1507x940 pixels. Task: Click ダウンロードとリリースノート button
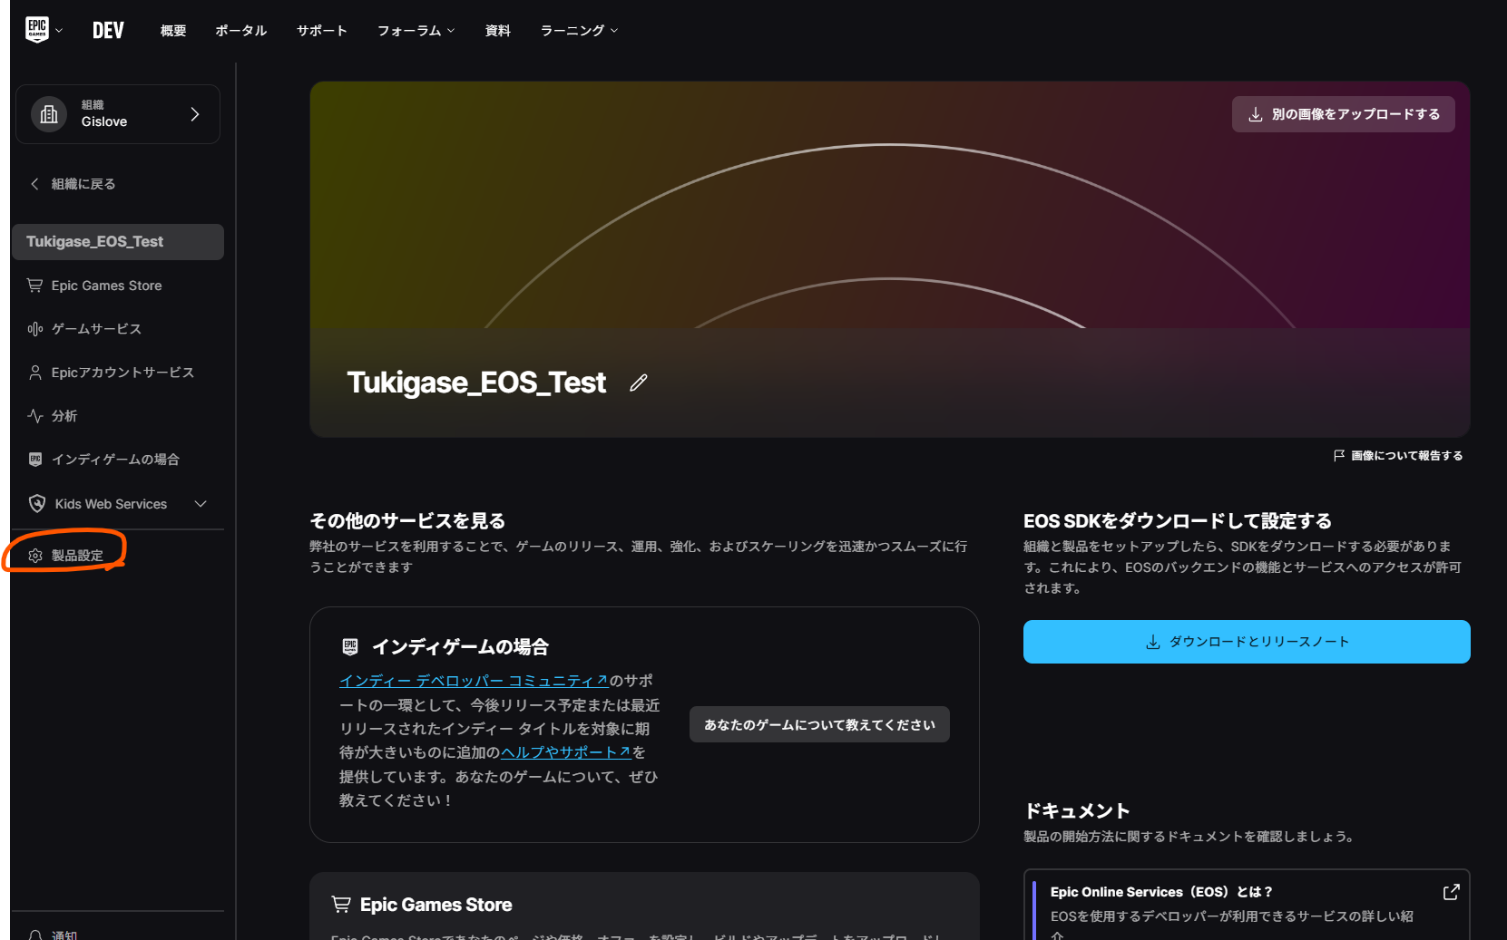point(1247,642)
